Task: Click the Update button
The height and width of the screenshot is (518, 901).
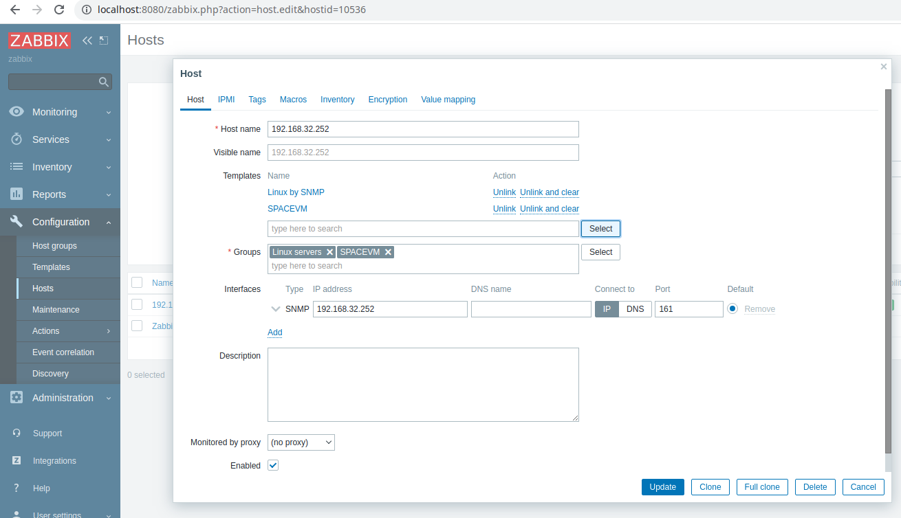Action: tap(663, 487)
